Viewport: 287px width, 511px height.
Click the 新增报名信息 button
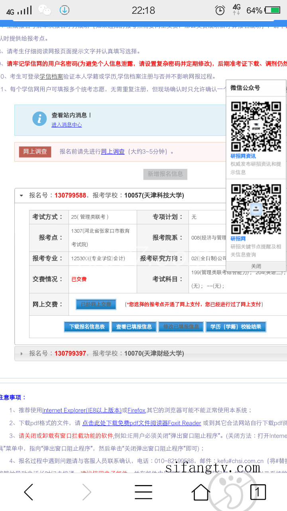(x=165, y=174)
